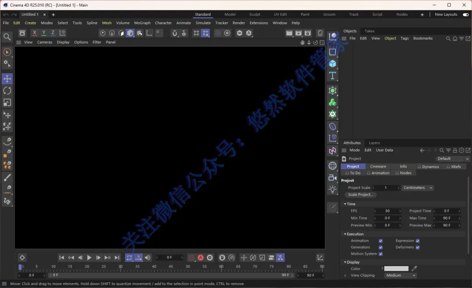Screen dimensions: 472x288
Task: Toggle timeline sound speaker icon
Action: point(148,257)
